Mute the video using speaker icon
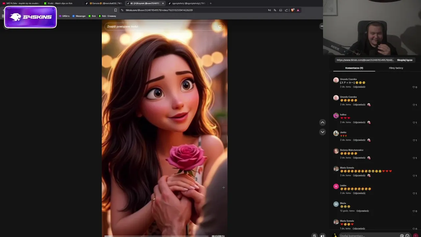 pos(322,236)
